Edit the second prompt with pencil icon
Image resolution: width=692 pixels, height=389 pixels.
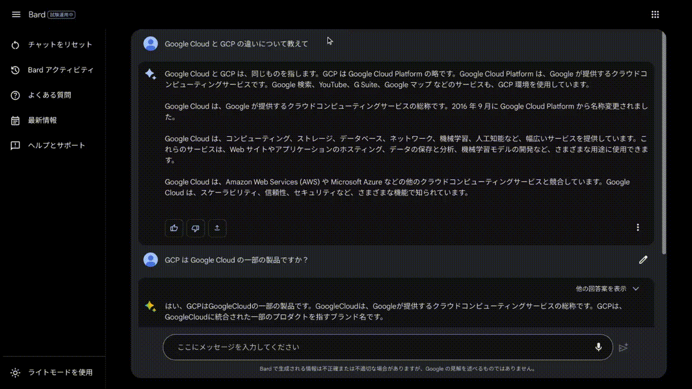(643, 260)
